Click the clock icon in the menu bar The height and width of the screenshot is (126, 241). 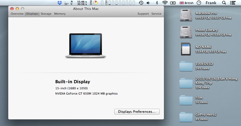coord(199,3)
